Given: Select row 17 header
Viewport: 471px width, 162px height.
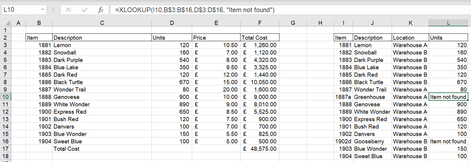Looking at the screenshot, I should pyautogui.click(x=5, y=149).
